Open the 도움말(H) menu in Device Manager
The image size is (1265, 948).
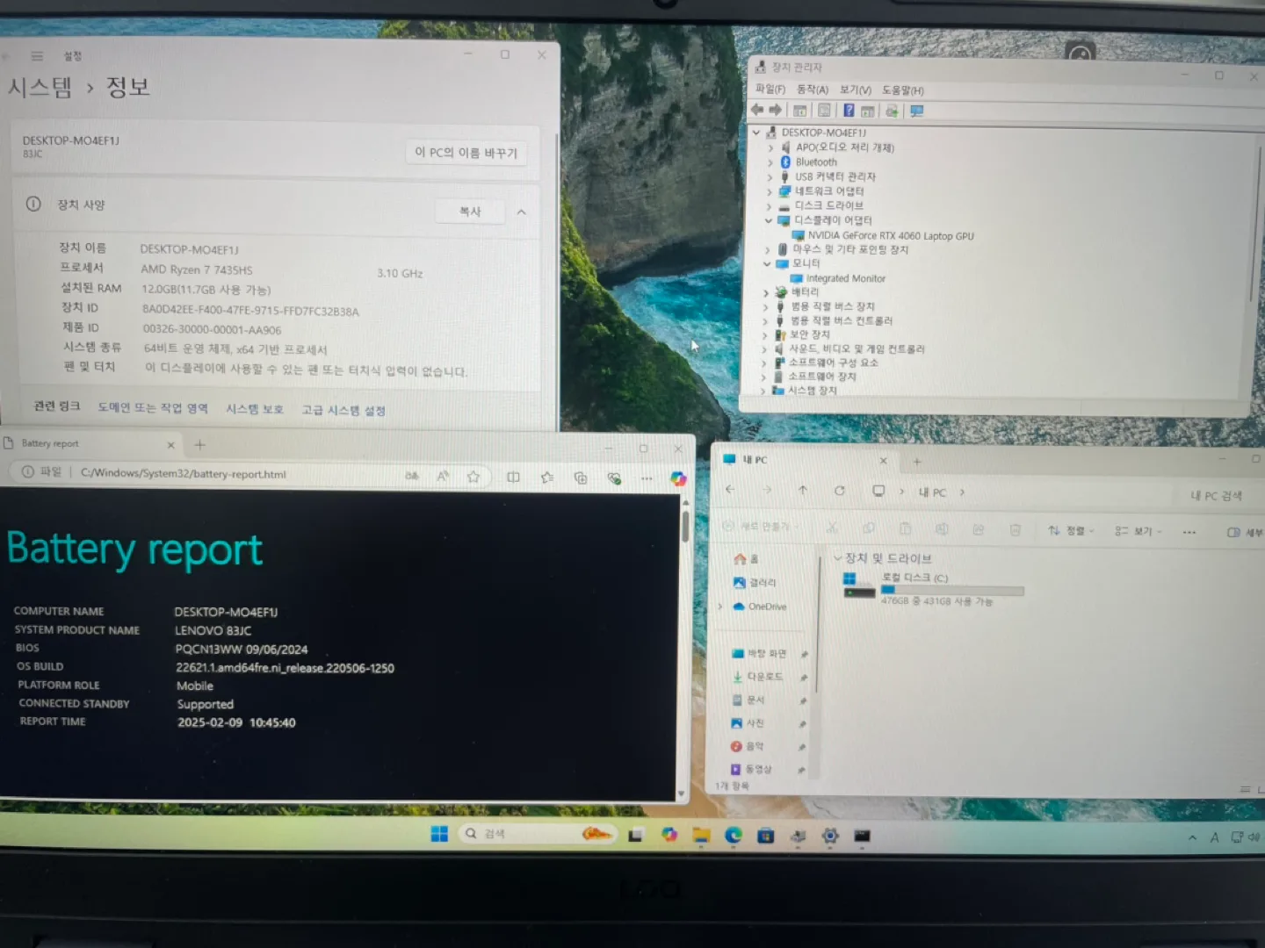coord(903,90)
